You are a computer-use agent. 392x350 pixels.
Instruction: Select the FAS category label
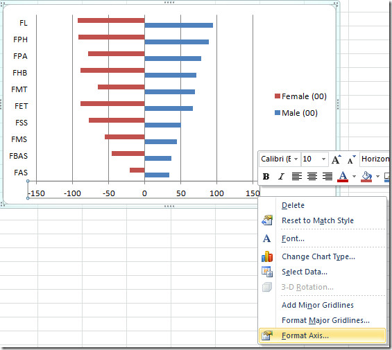point(21,173)
